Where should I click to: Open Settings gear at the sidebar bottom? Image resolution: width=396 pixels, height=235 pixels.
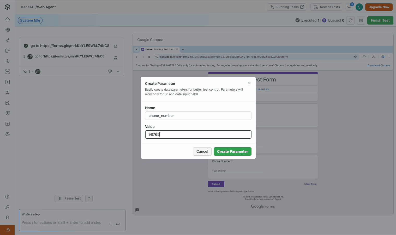[x=8, y=134]
